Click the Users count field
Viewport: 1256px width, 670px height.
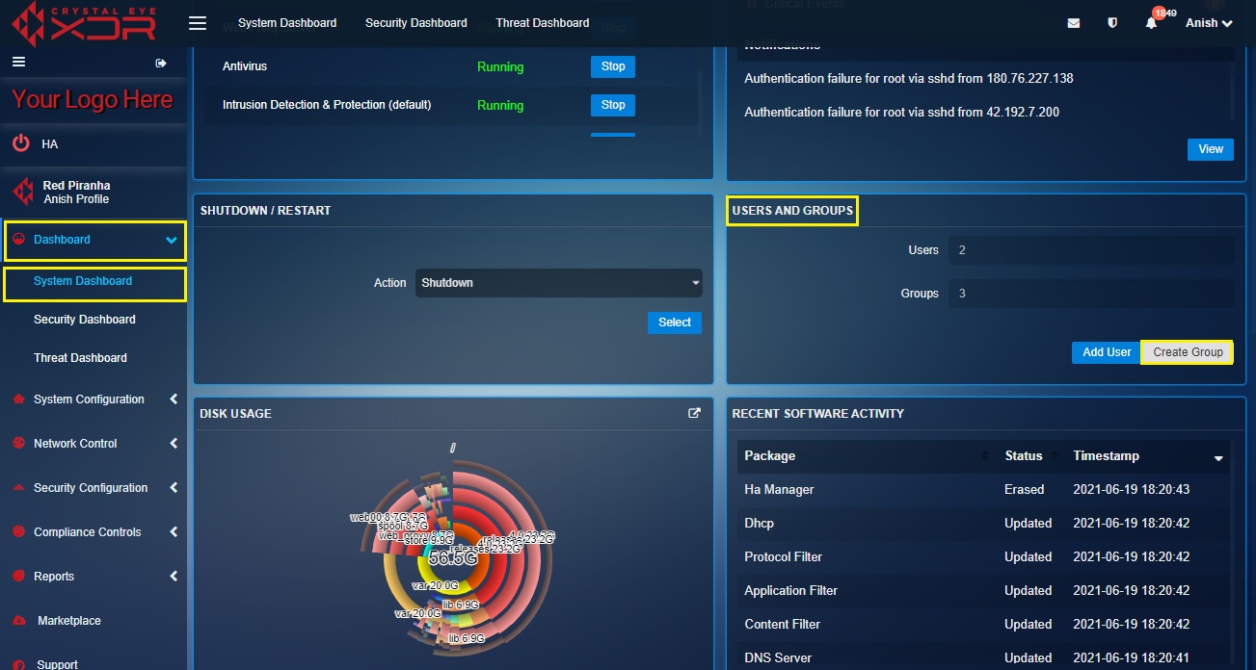click(1091, 250)
